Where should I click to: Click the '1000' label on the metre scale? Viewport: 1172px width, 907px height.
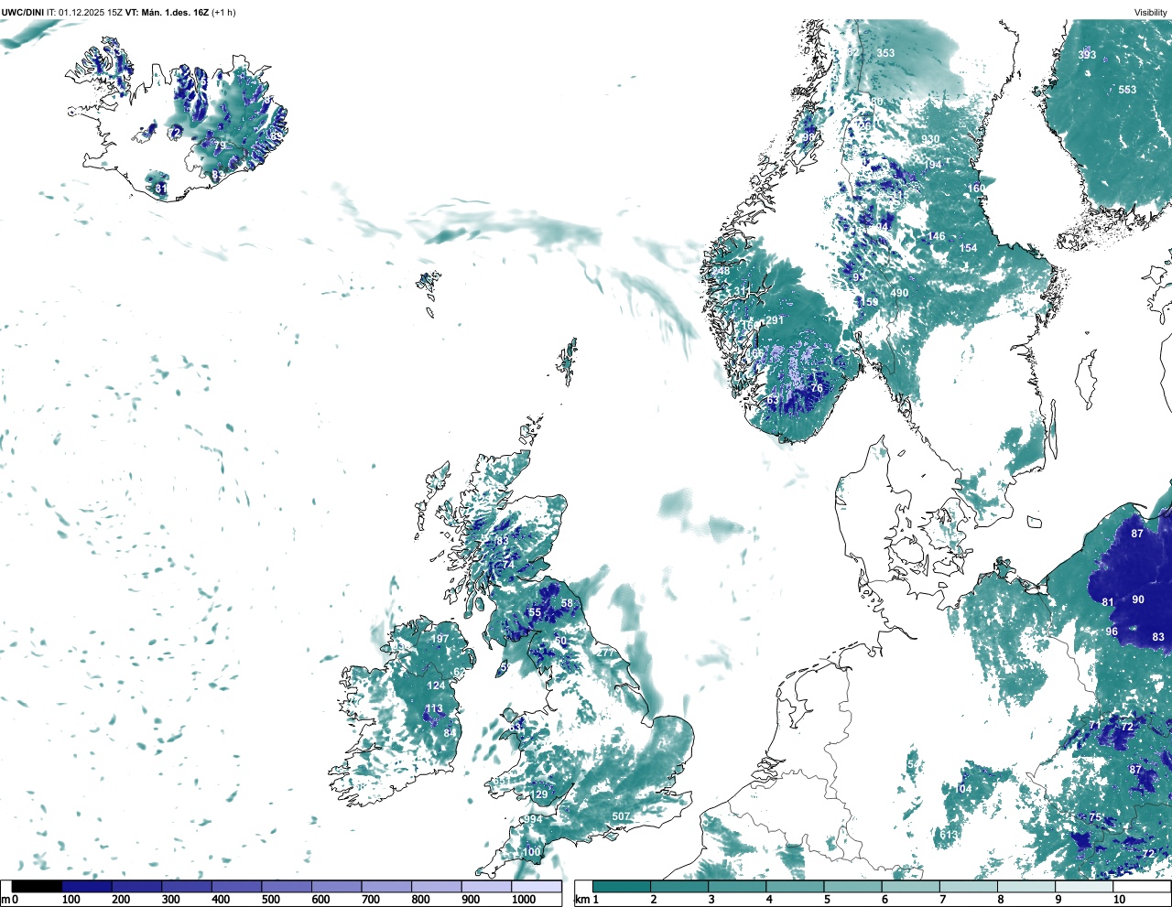(524, 900)
